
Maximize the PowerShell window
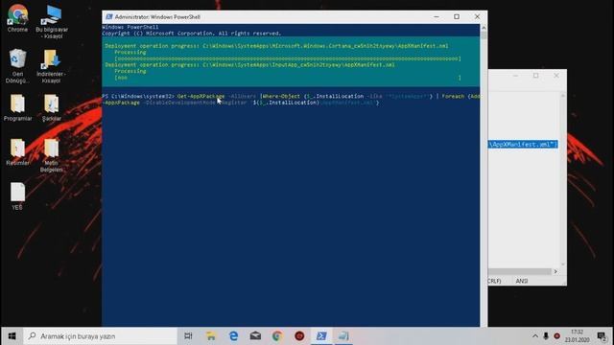point(457,17)
